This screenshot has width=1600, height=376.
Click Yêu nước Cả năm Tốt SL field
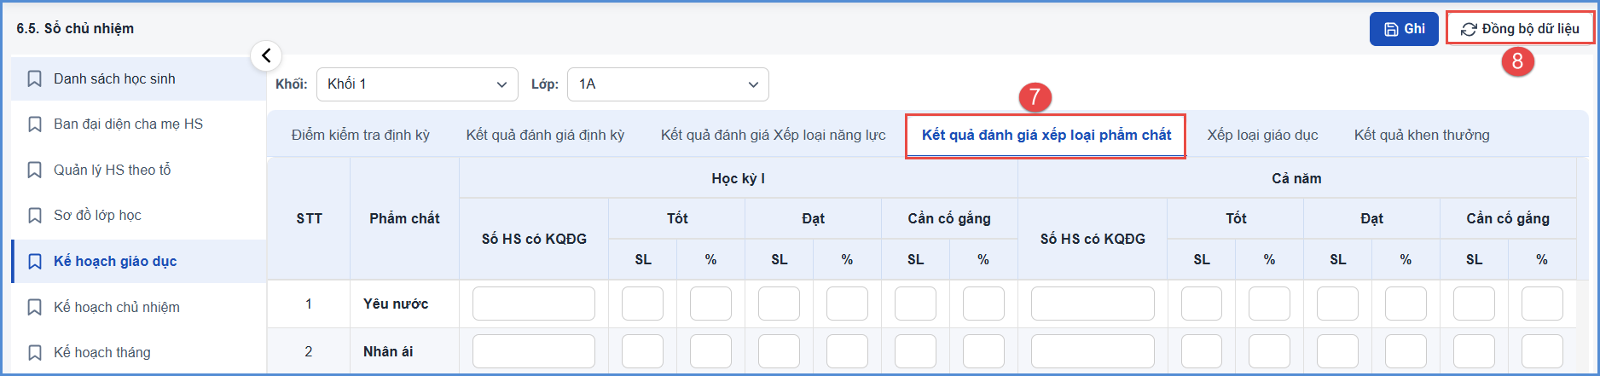(x=1202, y=304)
